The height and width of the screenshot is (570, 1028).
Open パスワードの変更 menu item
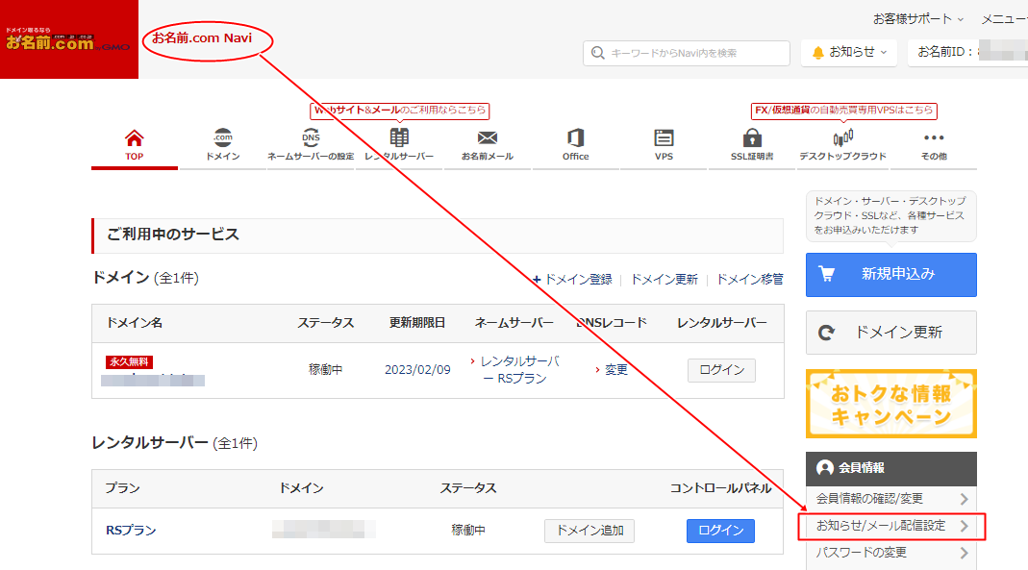click(x=891, y=553)
